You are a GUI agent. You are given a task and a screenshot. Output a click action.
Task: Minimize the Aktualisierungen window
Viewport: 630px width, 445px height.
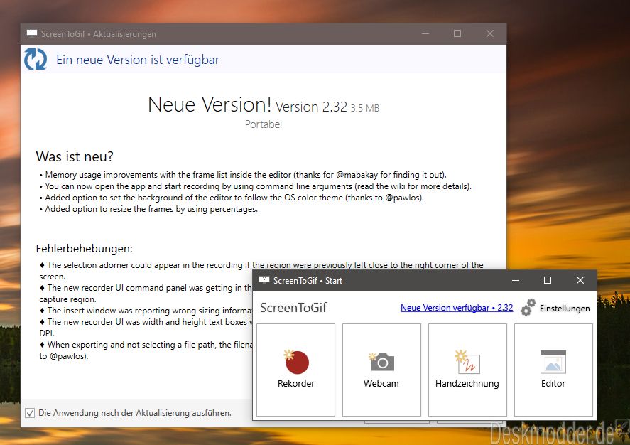pos(425,34)
